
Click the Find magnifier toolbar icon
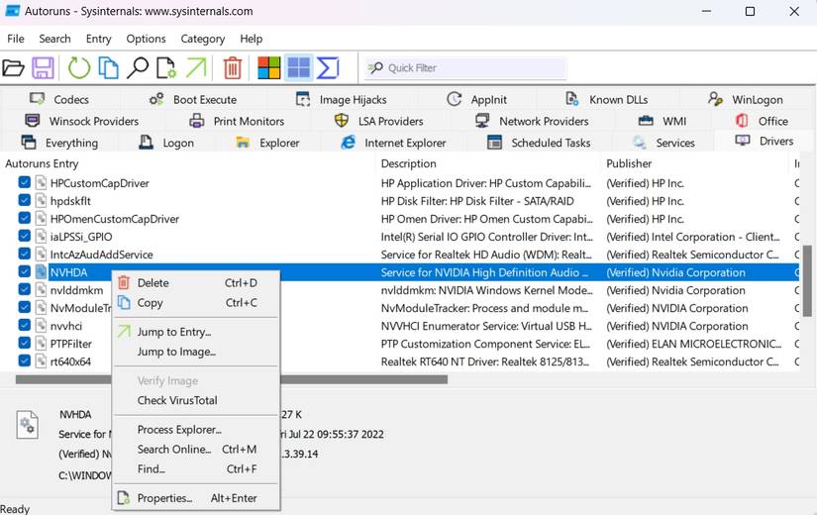(x=138, y=68)
